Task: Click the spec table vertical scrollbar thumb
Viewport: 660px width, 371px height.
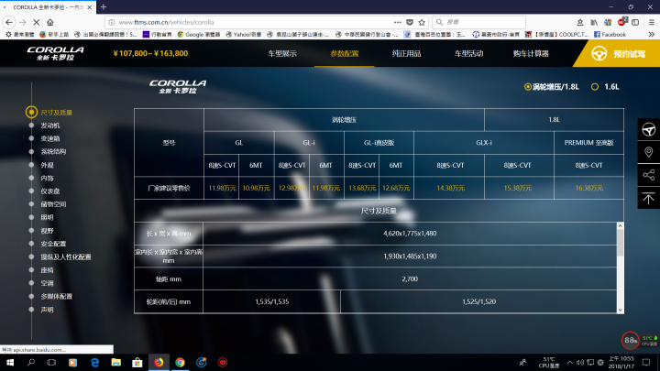Action: (x=620, y=243)
